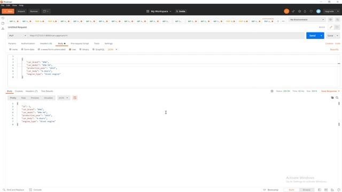Click the orange sync status icon

pyautogui.click(x=286, y=11)
